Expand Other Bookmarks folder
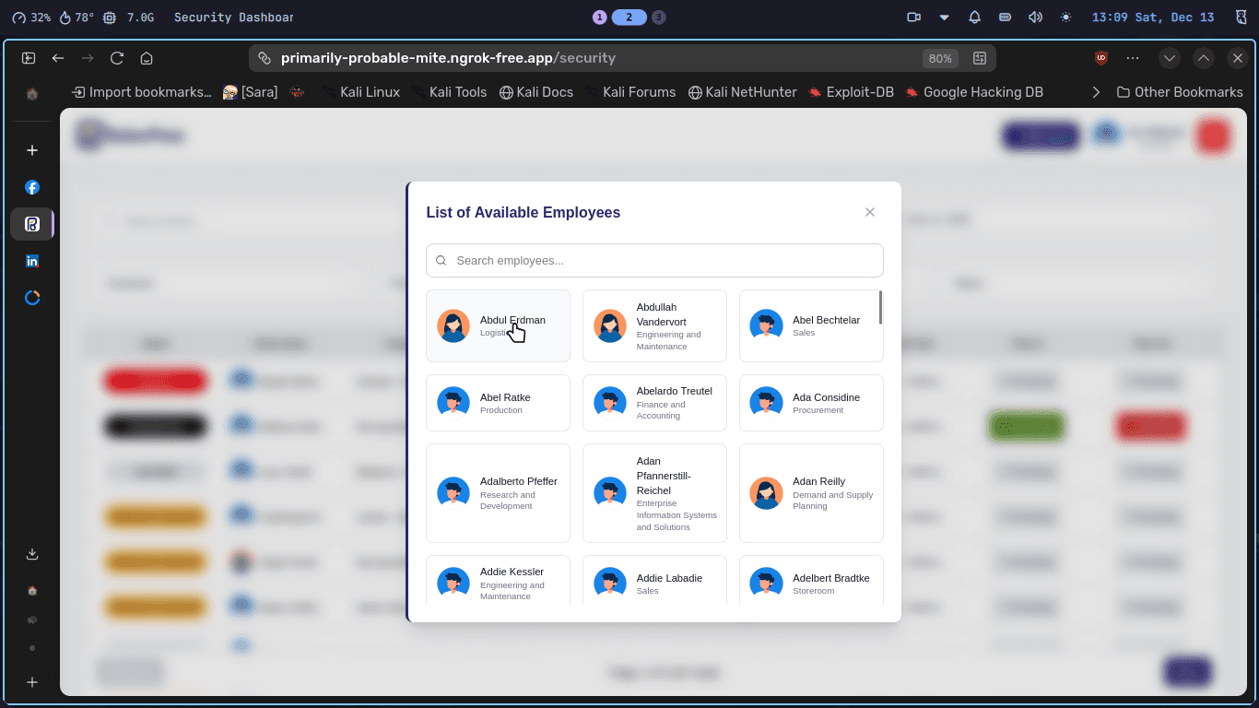1259x708 pixels. point(1179,92)
